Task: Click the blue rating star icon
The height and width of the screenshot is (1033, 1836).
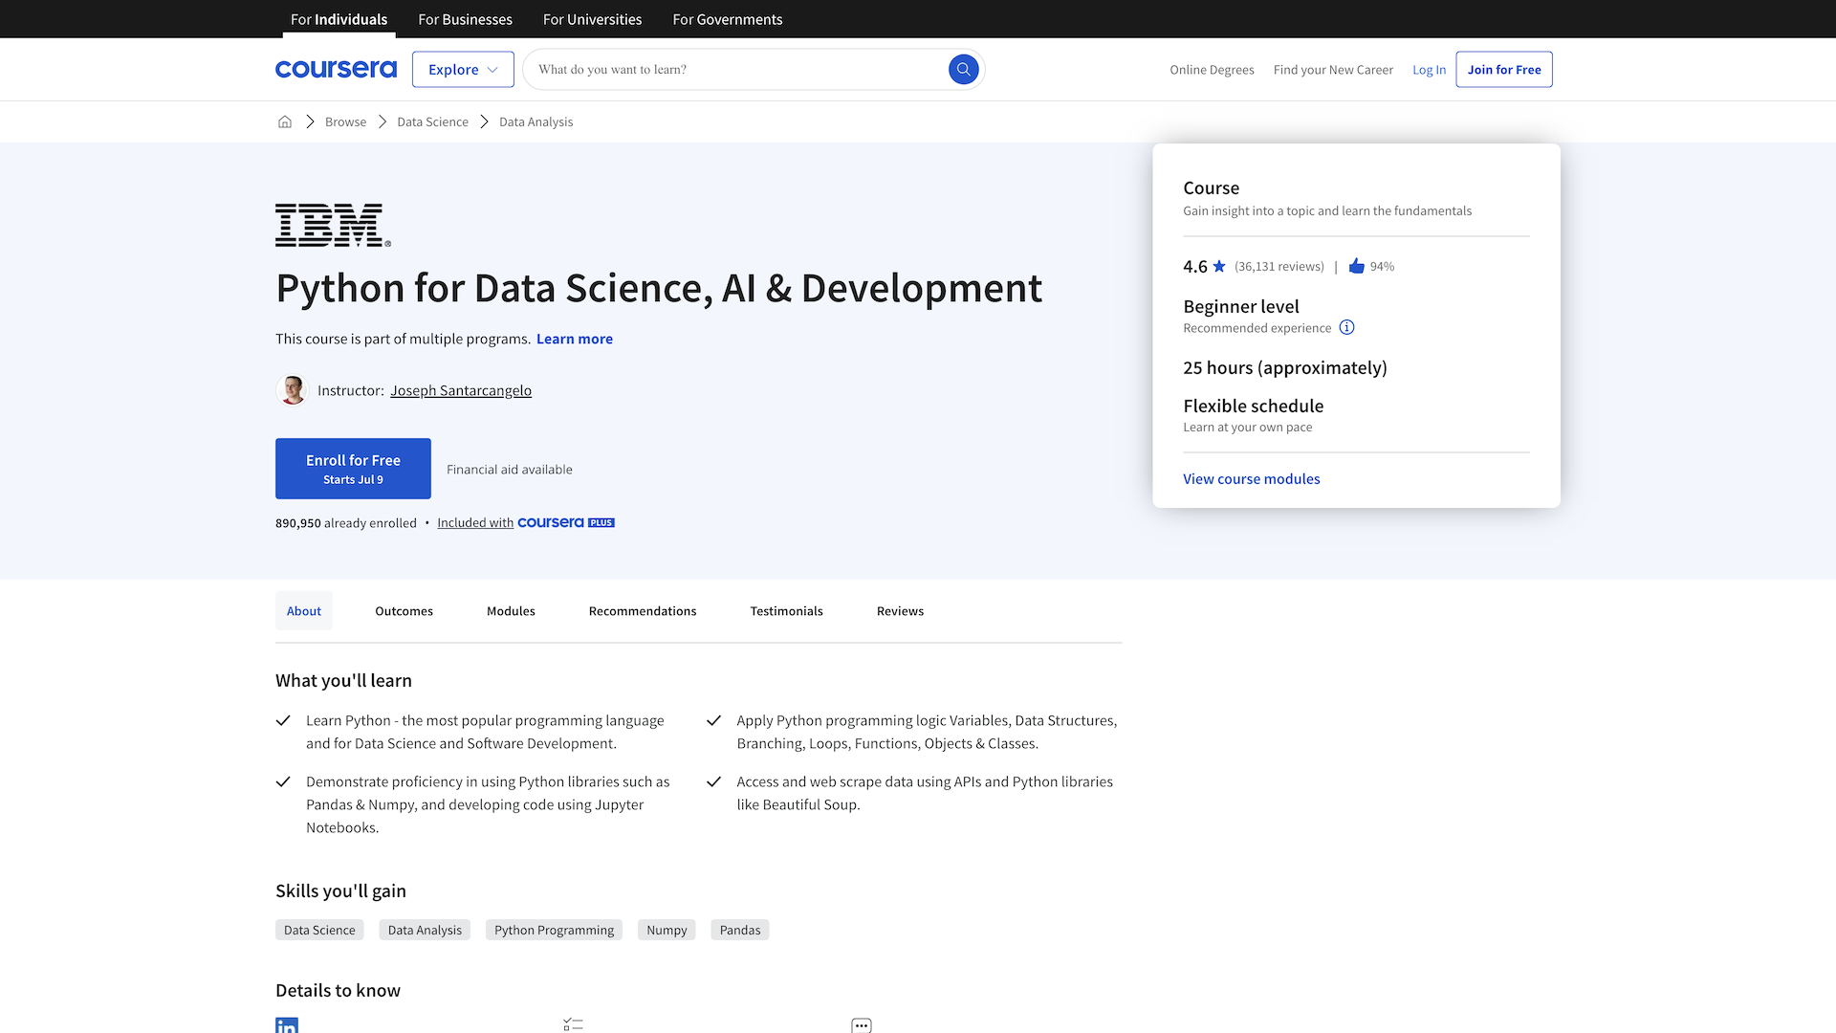Action: coord(1219,266)
